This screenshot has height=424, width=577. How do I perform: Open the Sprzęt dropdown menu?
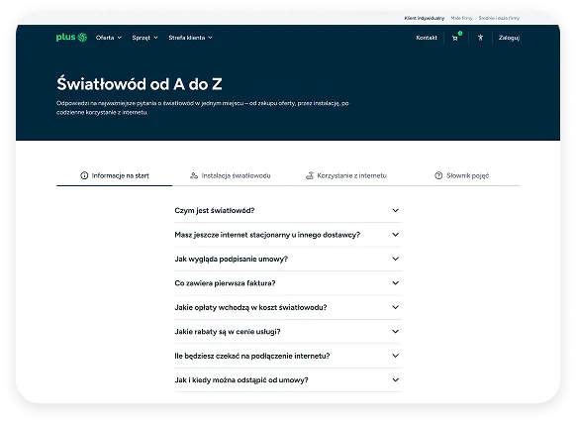coord(144,38)
